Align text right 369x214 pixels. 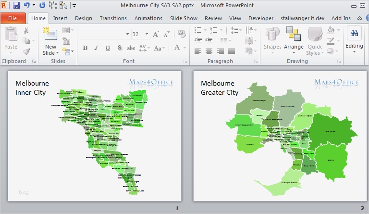(x=220, y=51)
